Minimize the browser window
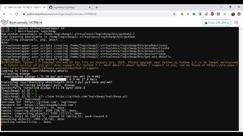This screenshot has width=243, height=136. (221, 7)
